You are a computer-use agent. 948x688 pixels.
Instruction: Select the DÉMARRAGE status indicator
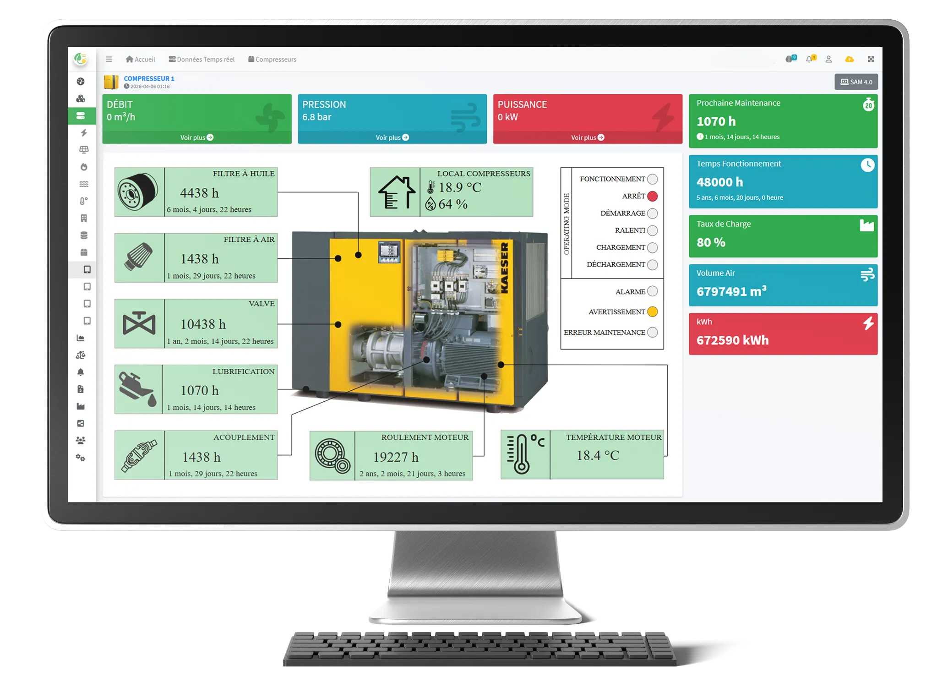coord(653,213)
